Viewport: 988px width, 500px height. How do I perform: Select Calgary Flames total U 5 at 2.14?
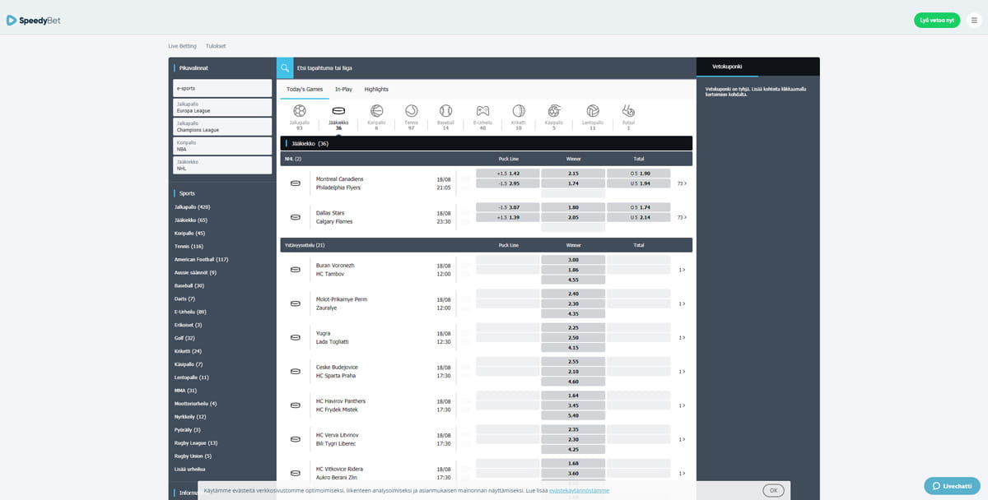(639, 217)
